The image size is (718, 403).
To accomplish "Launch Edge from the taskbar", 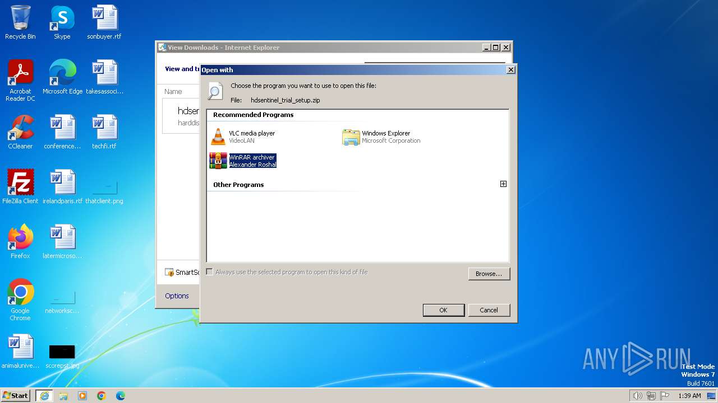I will click(121, 396).
